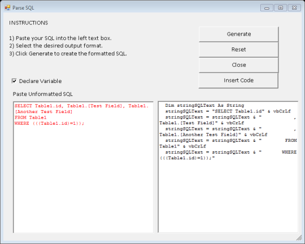The image size is (305, 244).
Task: Click the 'Parse SQL' title bar text
Action: click(x=23, y=8)
